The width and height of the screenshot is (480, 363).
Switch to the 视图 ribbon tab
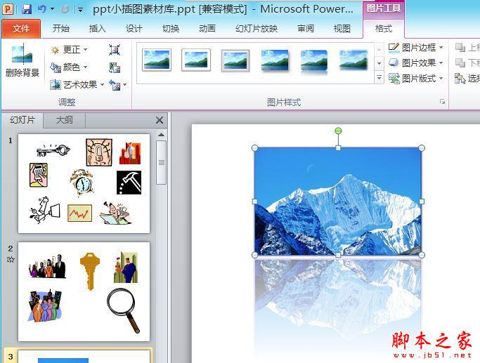pyautogui.click(x=342, y=29)
